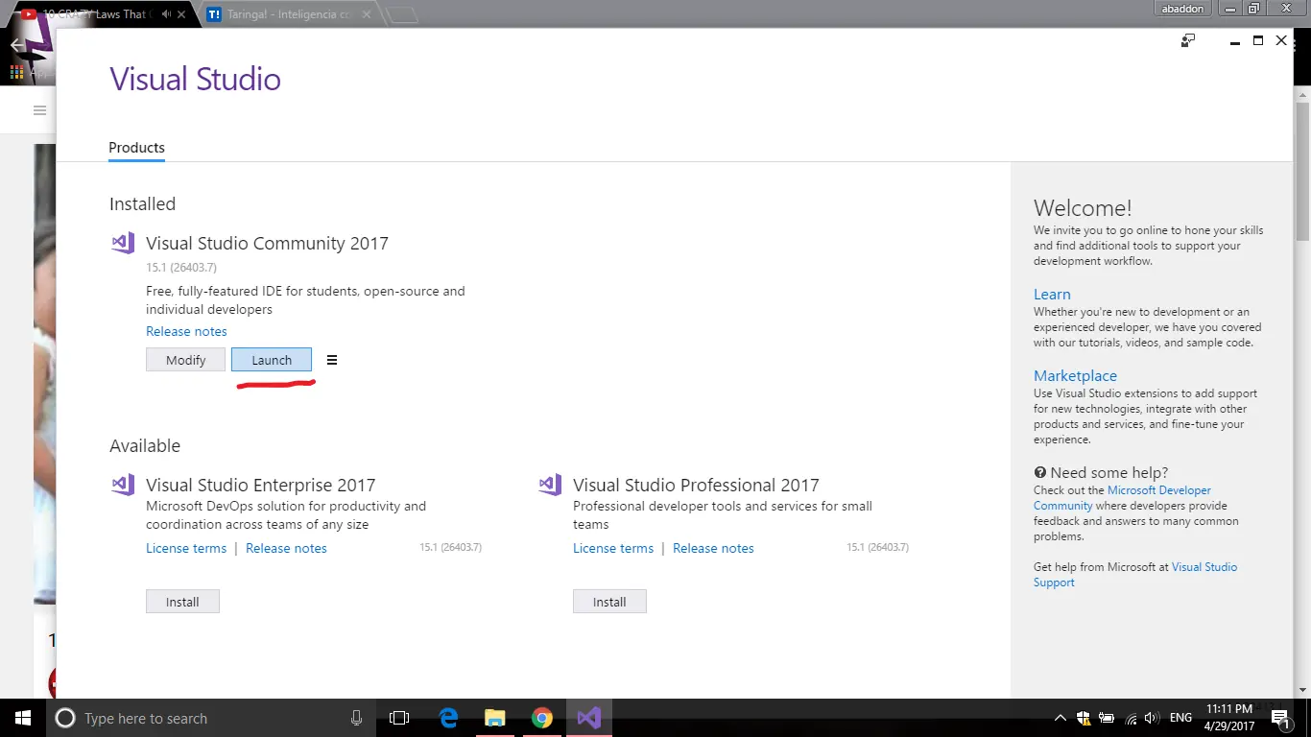Open Release notes for Visual Studio Professional
Viewport: 1311px width, 737px height.
pyautogui.click(x=713, y=548)
